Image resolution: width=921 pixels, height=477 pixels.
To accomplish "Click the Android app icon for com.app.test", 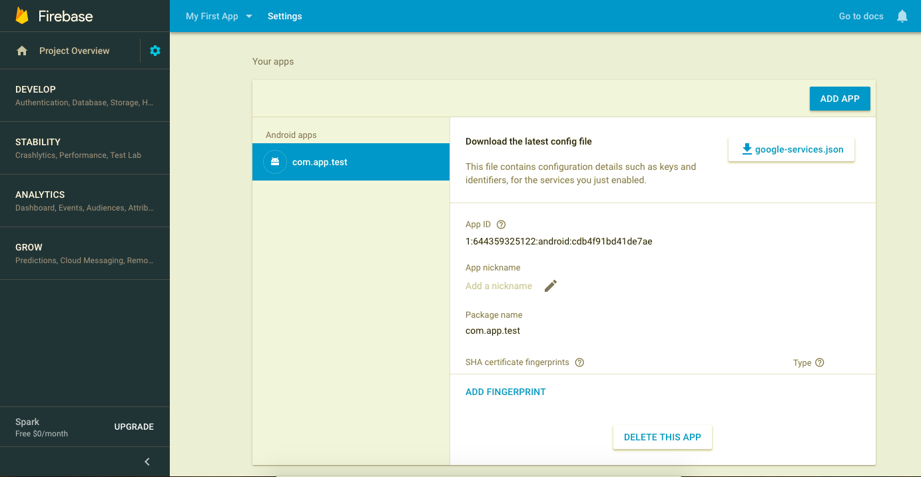I will 275,162.
